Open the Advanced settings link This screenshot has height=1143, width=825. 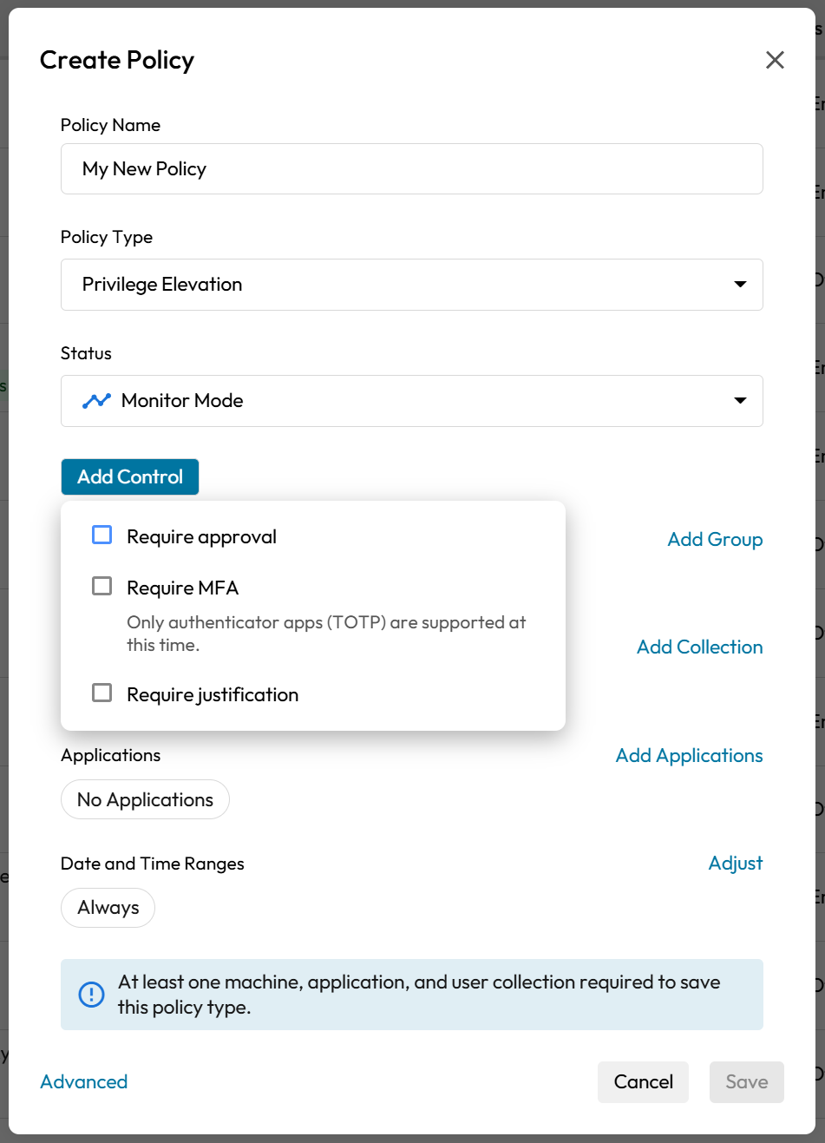(84, 1082)
